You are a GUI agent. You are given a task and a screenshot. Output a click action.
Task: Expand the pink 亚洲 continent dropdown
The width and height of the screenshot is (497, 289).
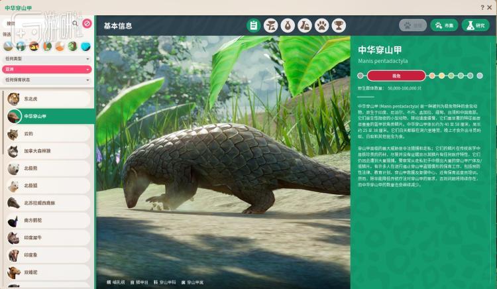(x=47, y=70)
